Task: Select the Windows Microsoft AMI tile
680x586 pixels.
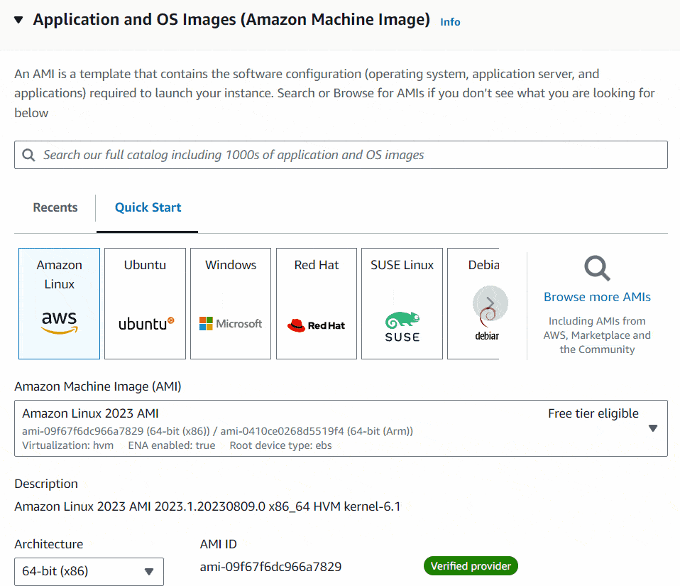Action: coord(231,303)
